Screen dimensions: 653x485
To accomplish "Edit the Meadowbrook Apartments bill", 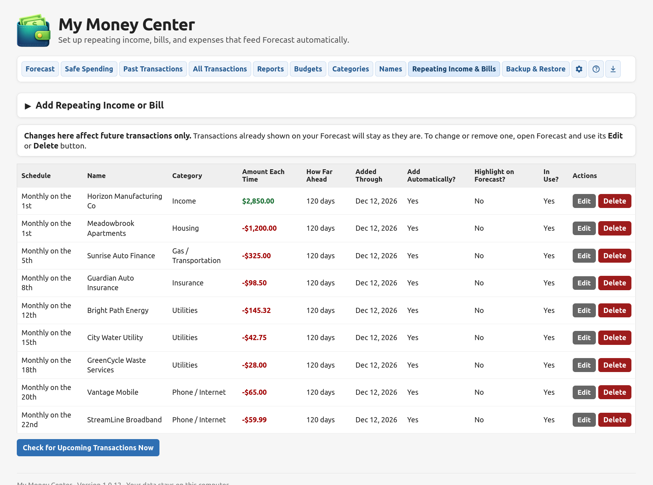I will point(584,228).
